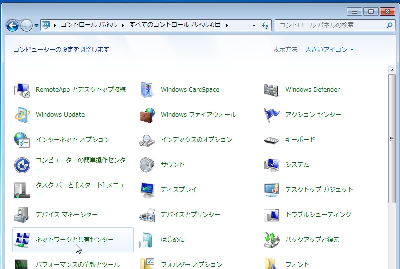The width and height of the screenshot is (400, 269).
Task: Open the インデックスのオプション magnifier icon
Action: (147, 140)
